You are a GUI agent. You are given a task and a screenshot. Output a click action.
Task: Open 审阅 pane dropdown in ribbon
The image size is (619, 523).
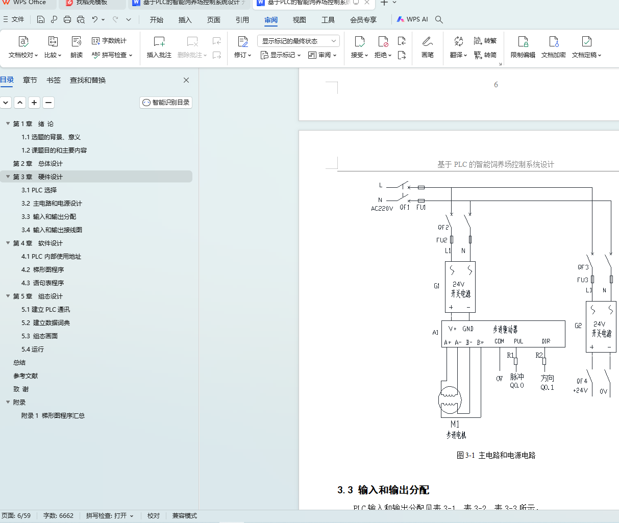[323, 55]
